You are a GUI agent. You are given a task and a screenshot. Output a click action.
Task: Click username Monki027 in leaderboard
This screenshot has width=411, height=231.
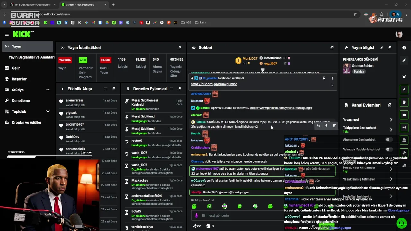pos(250,59)
